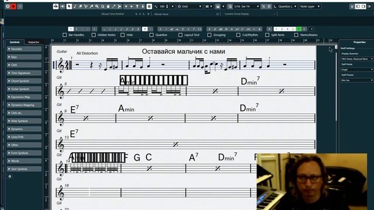
Task: Expand the Lines/Trills section
Action: point(24,137)
